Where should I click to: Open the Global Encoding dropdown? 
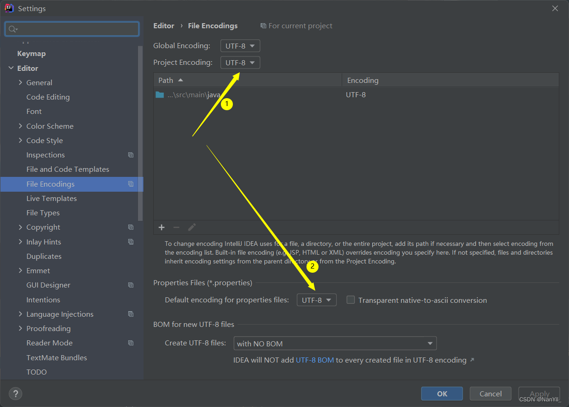coord(240,46)
